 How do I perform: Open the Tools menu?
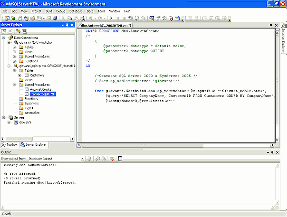(x=101, y=11)
